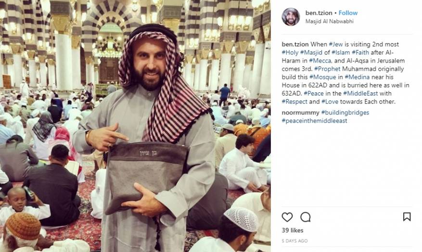Image resolution: width=422 pixels, height=252 pixels.
Task: Save post with bookmark icon
Action: [x=407, y=217]
